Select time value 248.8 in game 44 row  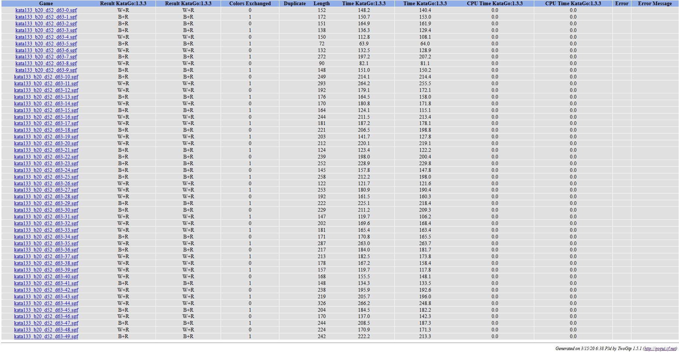tap(425, 304)
